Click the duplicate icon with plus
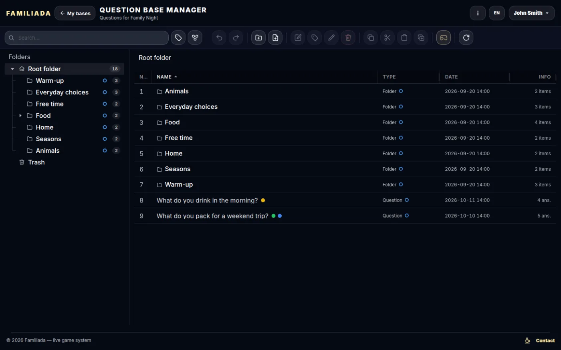Image resolution: width=561 pixels, height=350 pixels. (421, 38)
